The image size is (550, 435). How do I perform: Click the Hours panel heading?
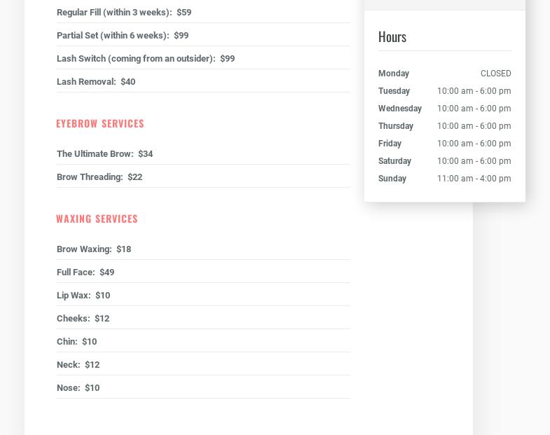pyautogui.click(x=392, y=36)
